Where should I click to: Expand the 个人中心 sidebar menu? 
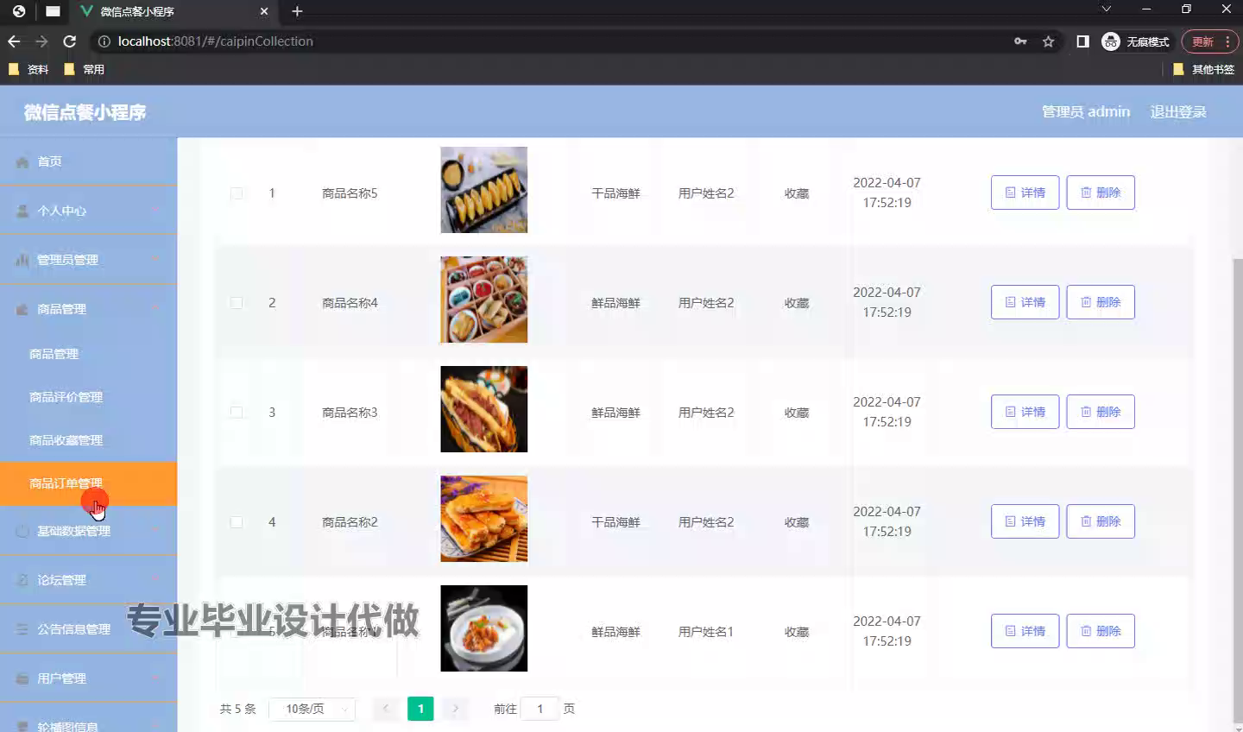88,211
